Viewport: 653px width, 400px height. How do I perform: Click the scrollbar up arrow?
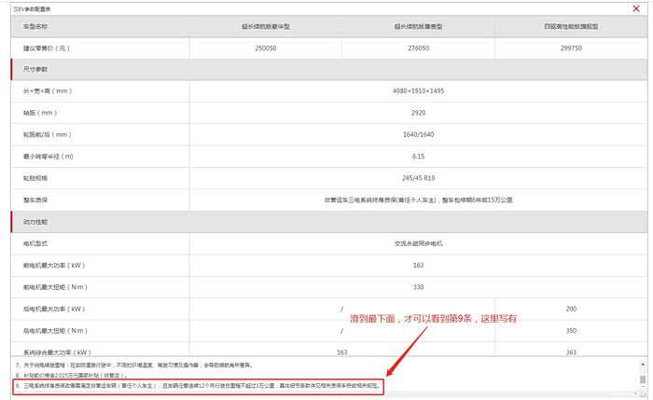click(x=642, y=362)
